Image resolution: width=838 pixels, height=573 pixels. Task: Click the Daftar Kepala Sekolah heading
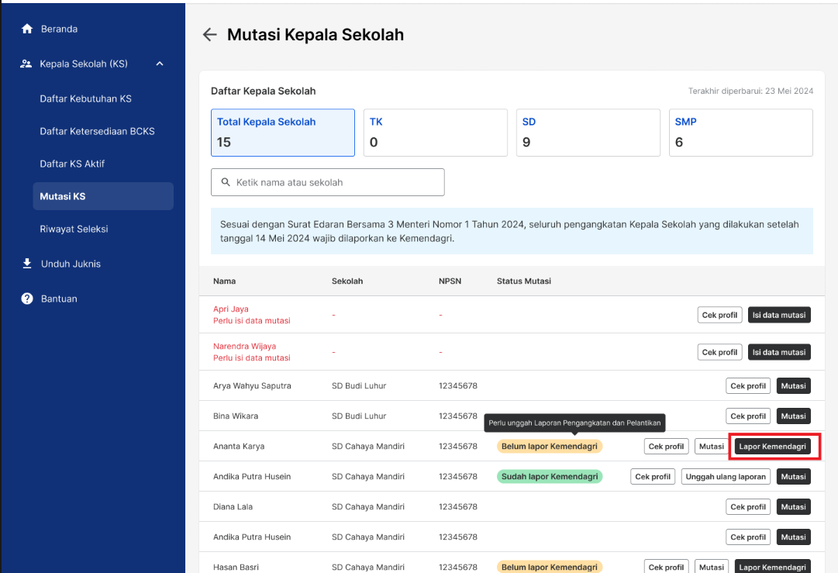click(x=264, y=91)
